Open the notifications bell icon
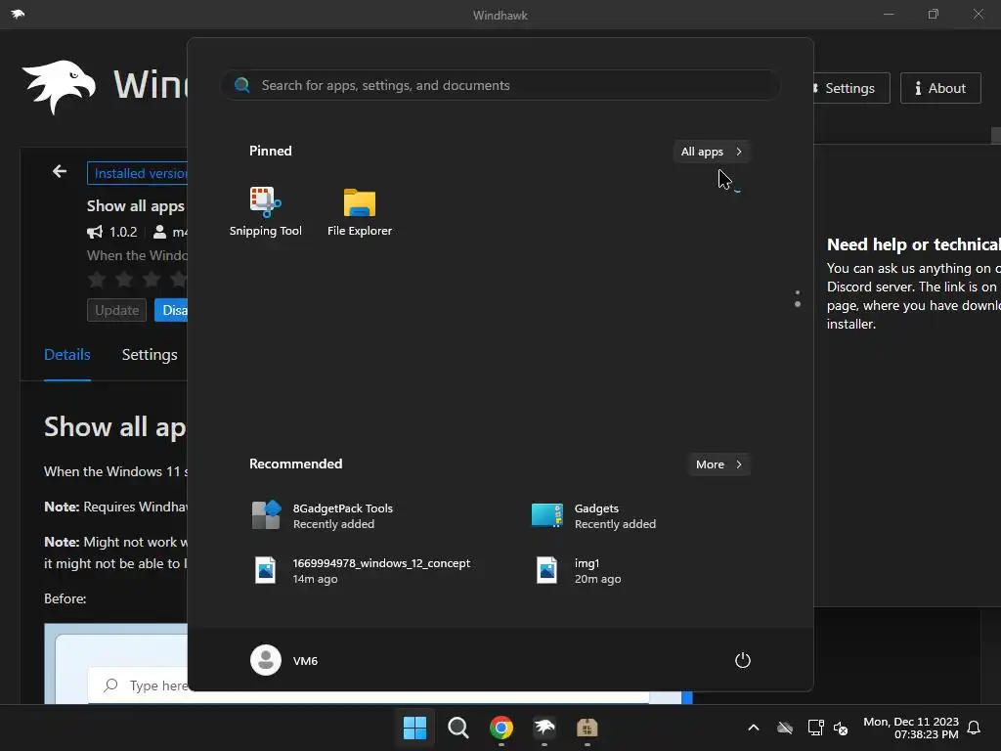This screenshot has height=751, width=1001. click(x=975, y=728)
